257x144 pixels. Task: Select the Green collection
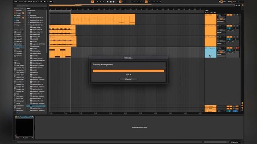(x=18, y=18)
